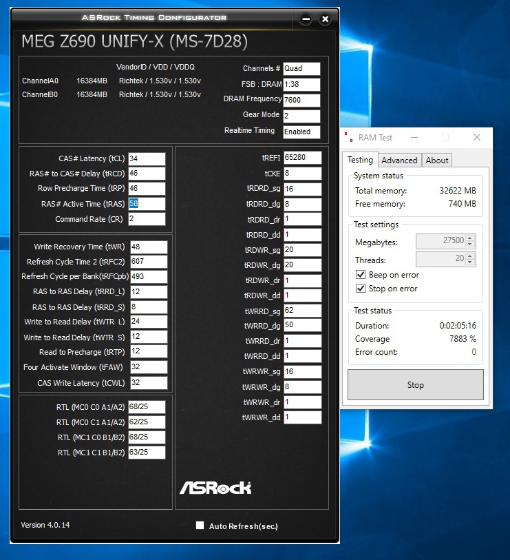Click the MEG Z690 UNIFY-X motherboard title
The height and width of the screenshot is (560, 510).
coord(134,41)
